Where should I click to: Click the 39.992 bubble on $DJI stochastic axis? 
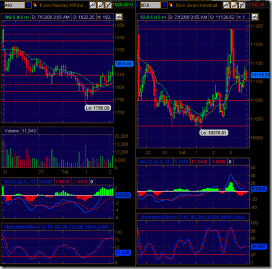[258, 247]
